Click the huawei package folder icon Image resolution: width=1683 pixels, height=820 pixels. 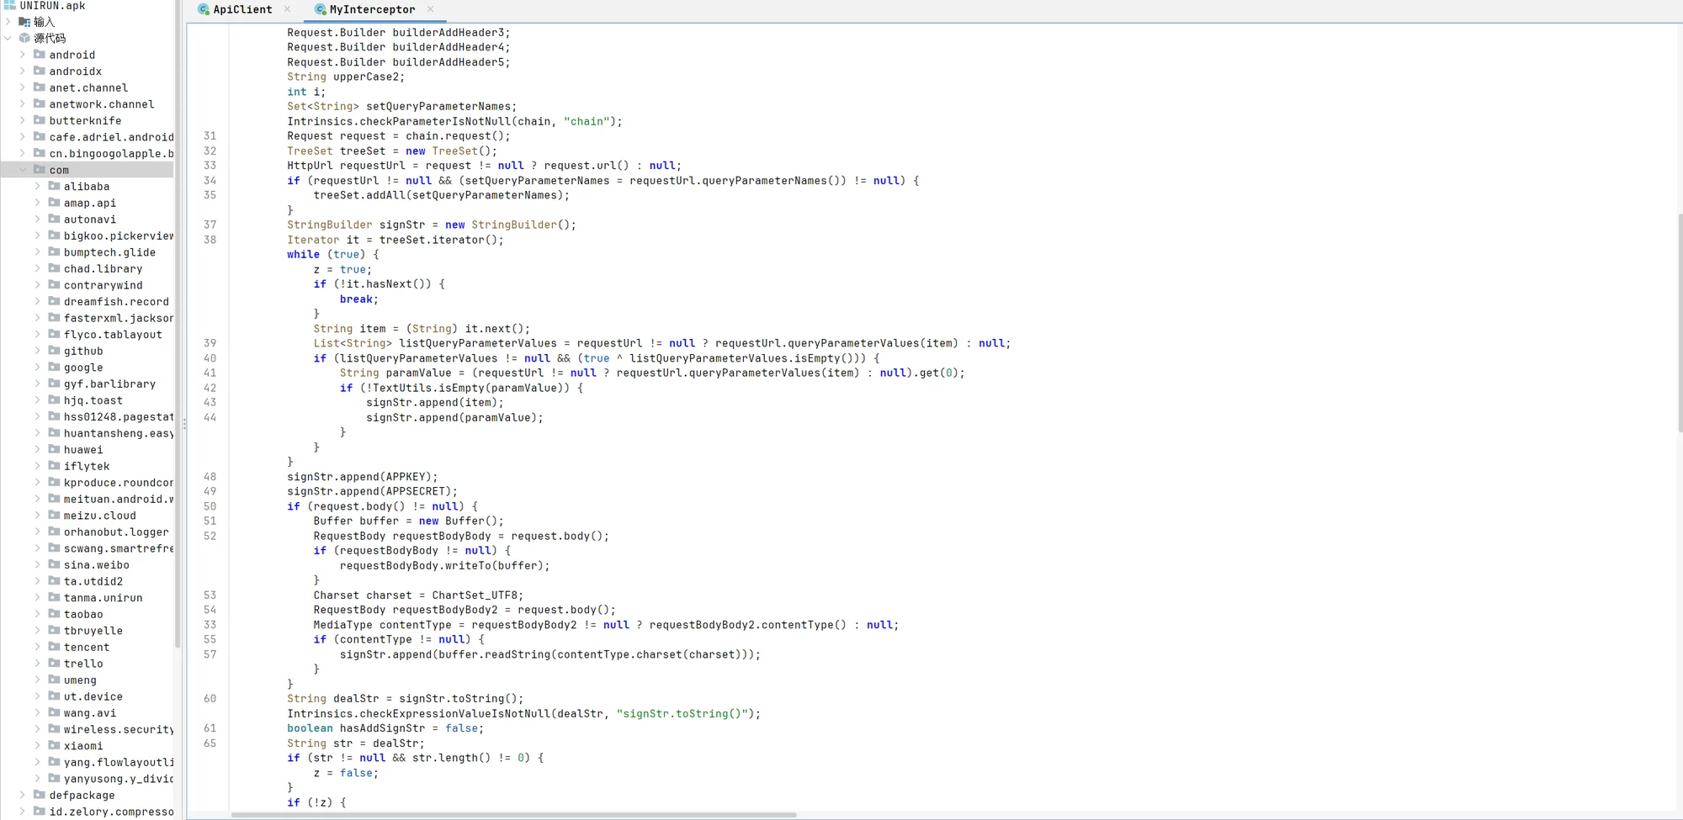tap(55, 449)
